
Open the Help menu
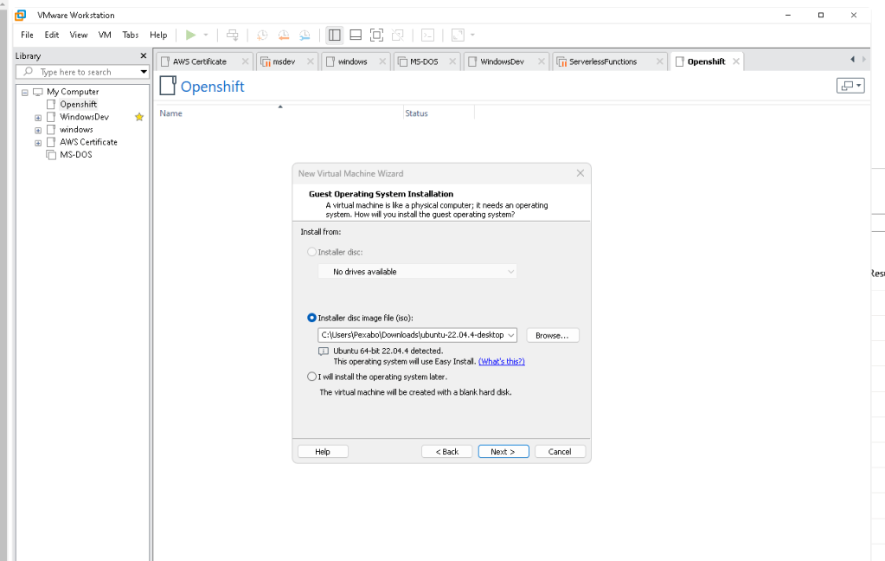(x=158, y=35)
